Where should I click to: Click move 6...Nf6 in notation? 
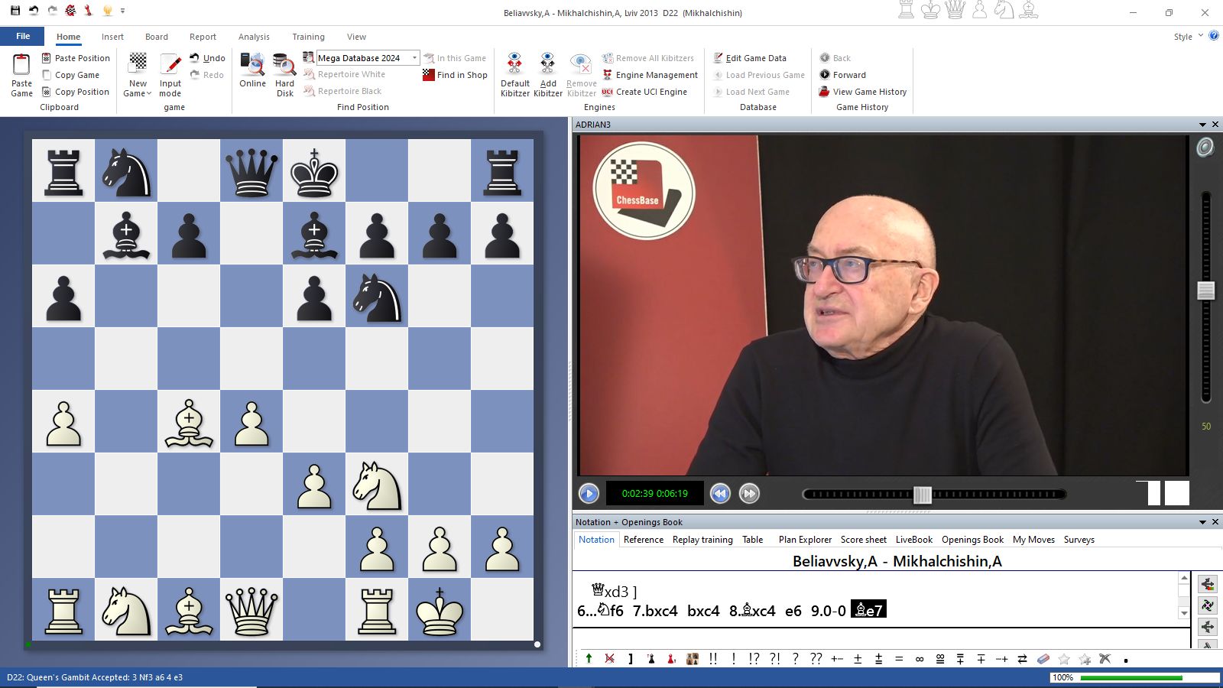click(600, 611)
